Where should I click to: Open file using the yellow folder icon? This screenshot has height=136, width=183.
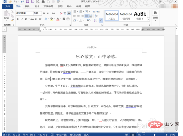click(10, 2)
